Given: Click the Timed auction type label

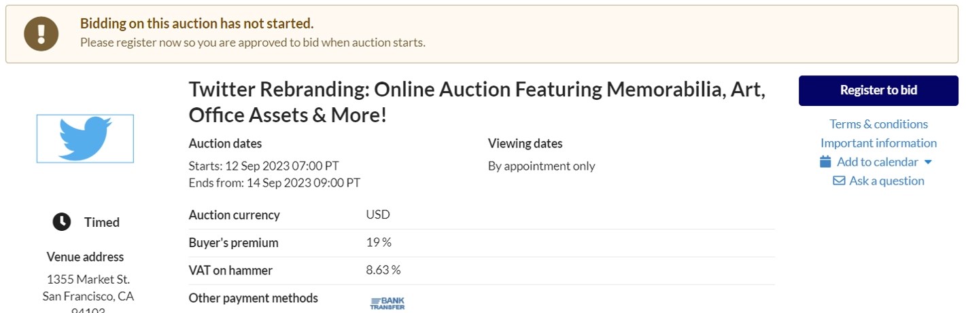Looking at the screenshot, I should click(102, 222).
